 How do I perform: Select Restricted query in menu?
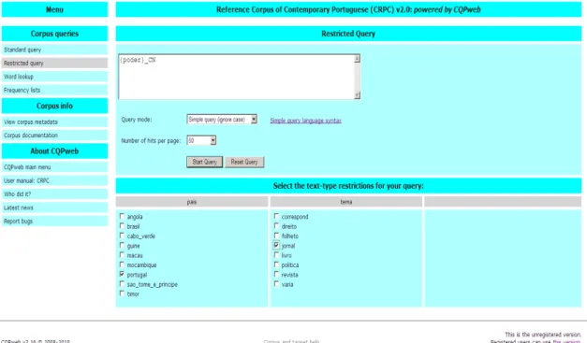23,64
